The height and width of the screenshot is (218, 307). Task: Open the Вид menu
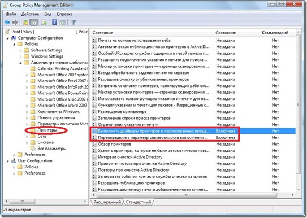click(47, 14)
